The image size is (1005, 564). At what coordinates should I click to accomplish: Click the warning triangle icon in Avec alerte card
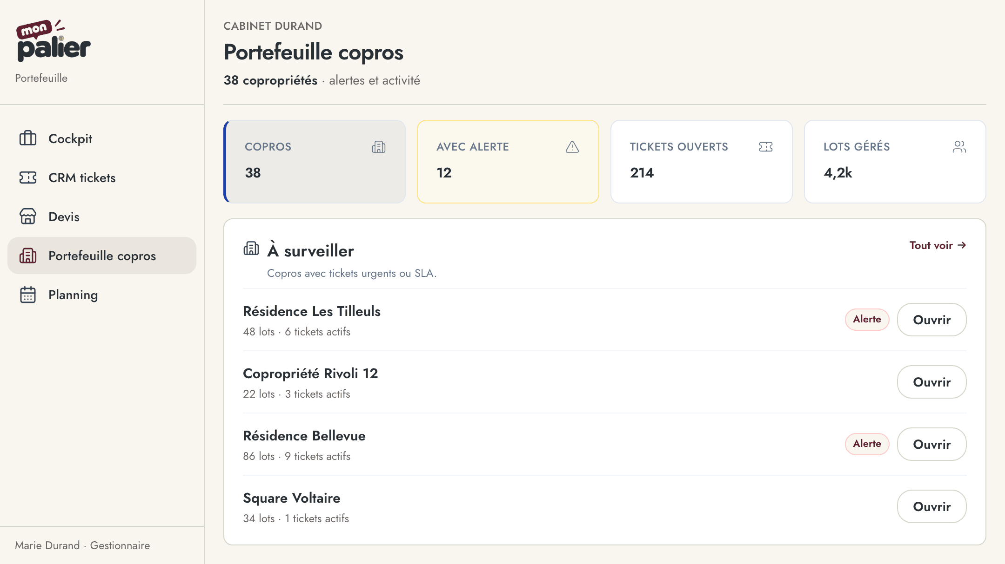(x=572, y=147)
